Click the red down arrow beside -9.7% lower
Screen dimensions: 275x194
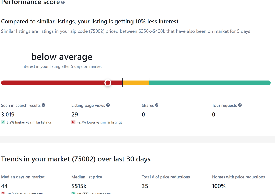[73, 122]
